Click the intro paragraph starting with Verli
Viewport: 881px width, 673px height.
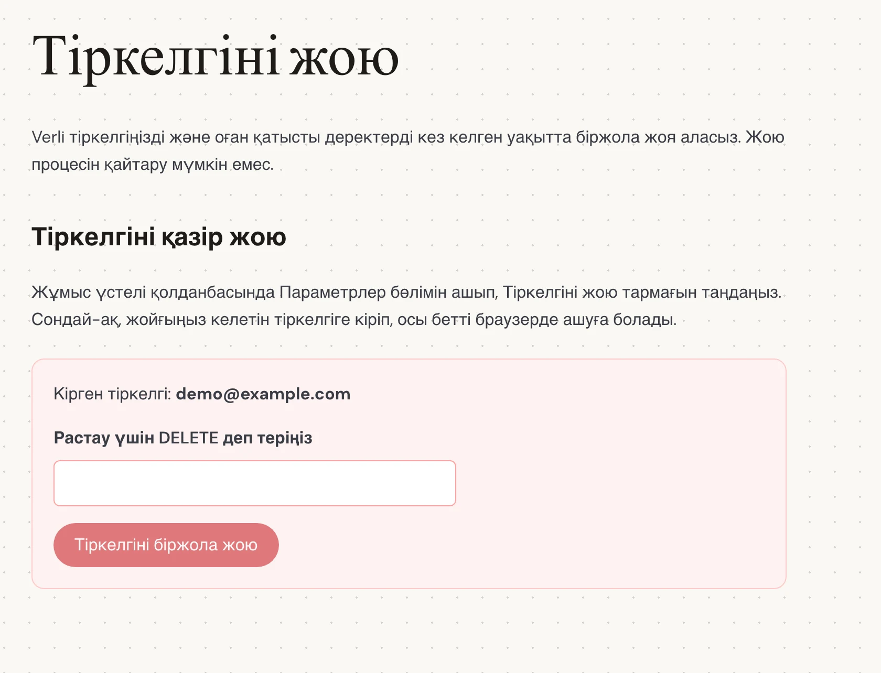click(408, 150)
